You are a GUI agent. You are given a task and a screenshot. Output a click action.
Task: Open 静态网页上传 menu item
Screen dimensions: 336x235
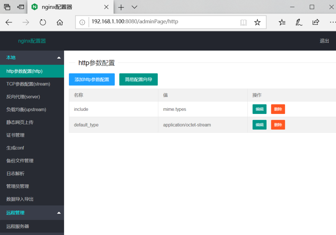[x=32, y=122]
